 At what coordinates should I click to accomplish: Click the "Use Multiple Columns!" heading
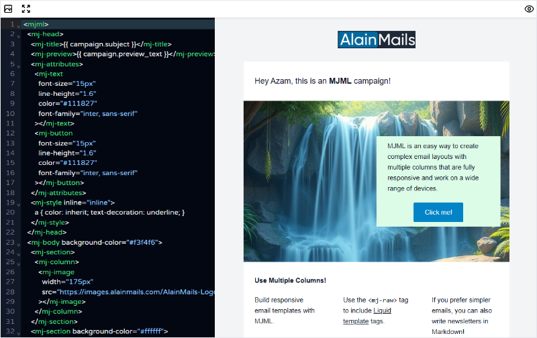coord(290,280)
